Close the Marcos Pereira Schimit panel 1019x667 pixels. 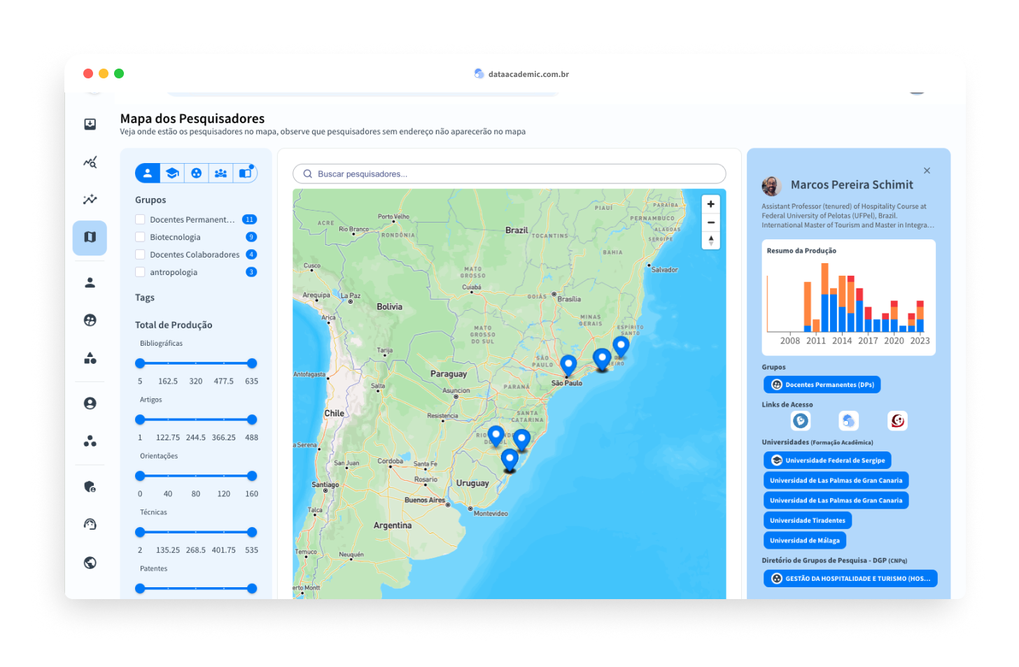coord(927,171)
